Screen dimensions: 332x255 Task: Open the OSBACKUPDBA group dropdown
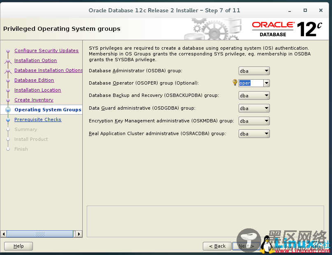point(254,96)
